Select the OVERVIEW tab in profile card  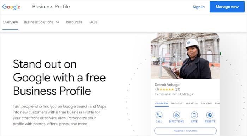[x=162, y=103]
